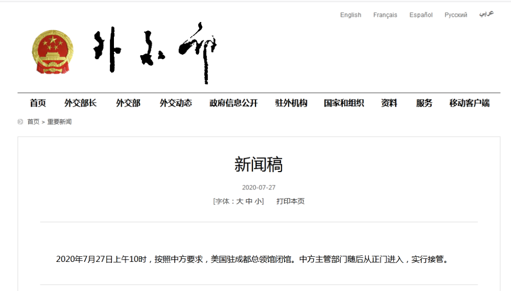Switch site language to Español
The image size is (511, 291).
tap(421, 15)
